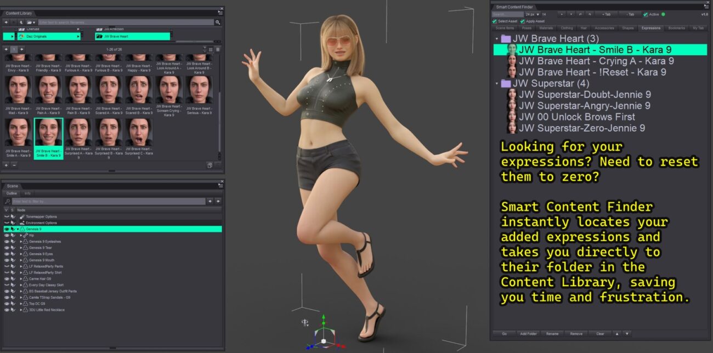Collapse the JW Brave Heart group in Finder
713x353 pixels.
pos(496,39)
